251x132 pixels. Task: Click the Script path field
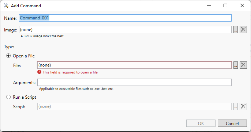[x=135, y=106]
